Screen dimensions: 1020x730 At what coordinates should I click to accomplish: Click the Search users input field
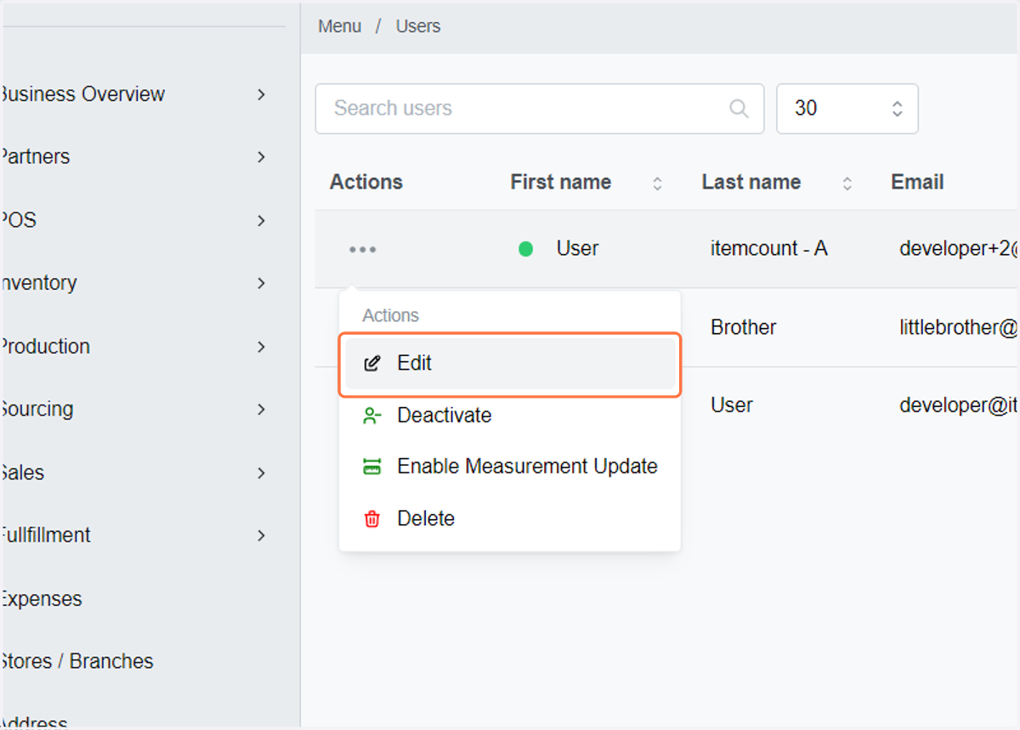coord(540,109)
